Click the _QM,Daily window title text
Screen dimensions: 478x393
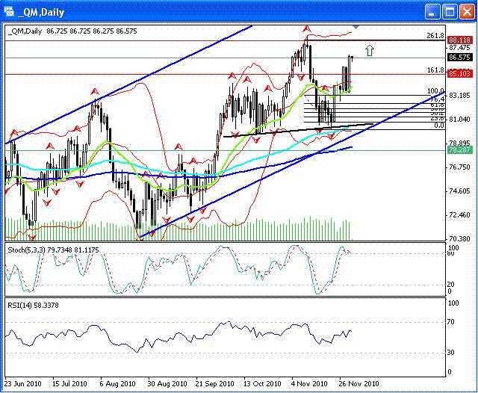pyautogui.click(x=41, y=12)
